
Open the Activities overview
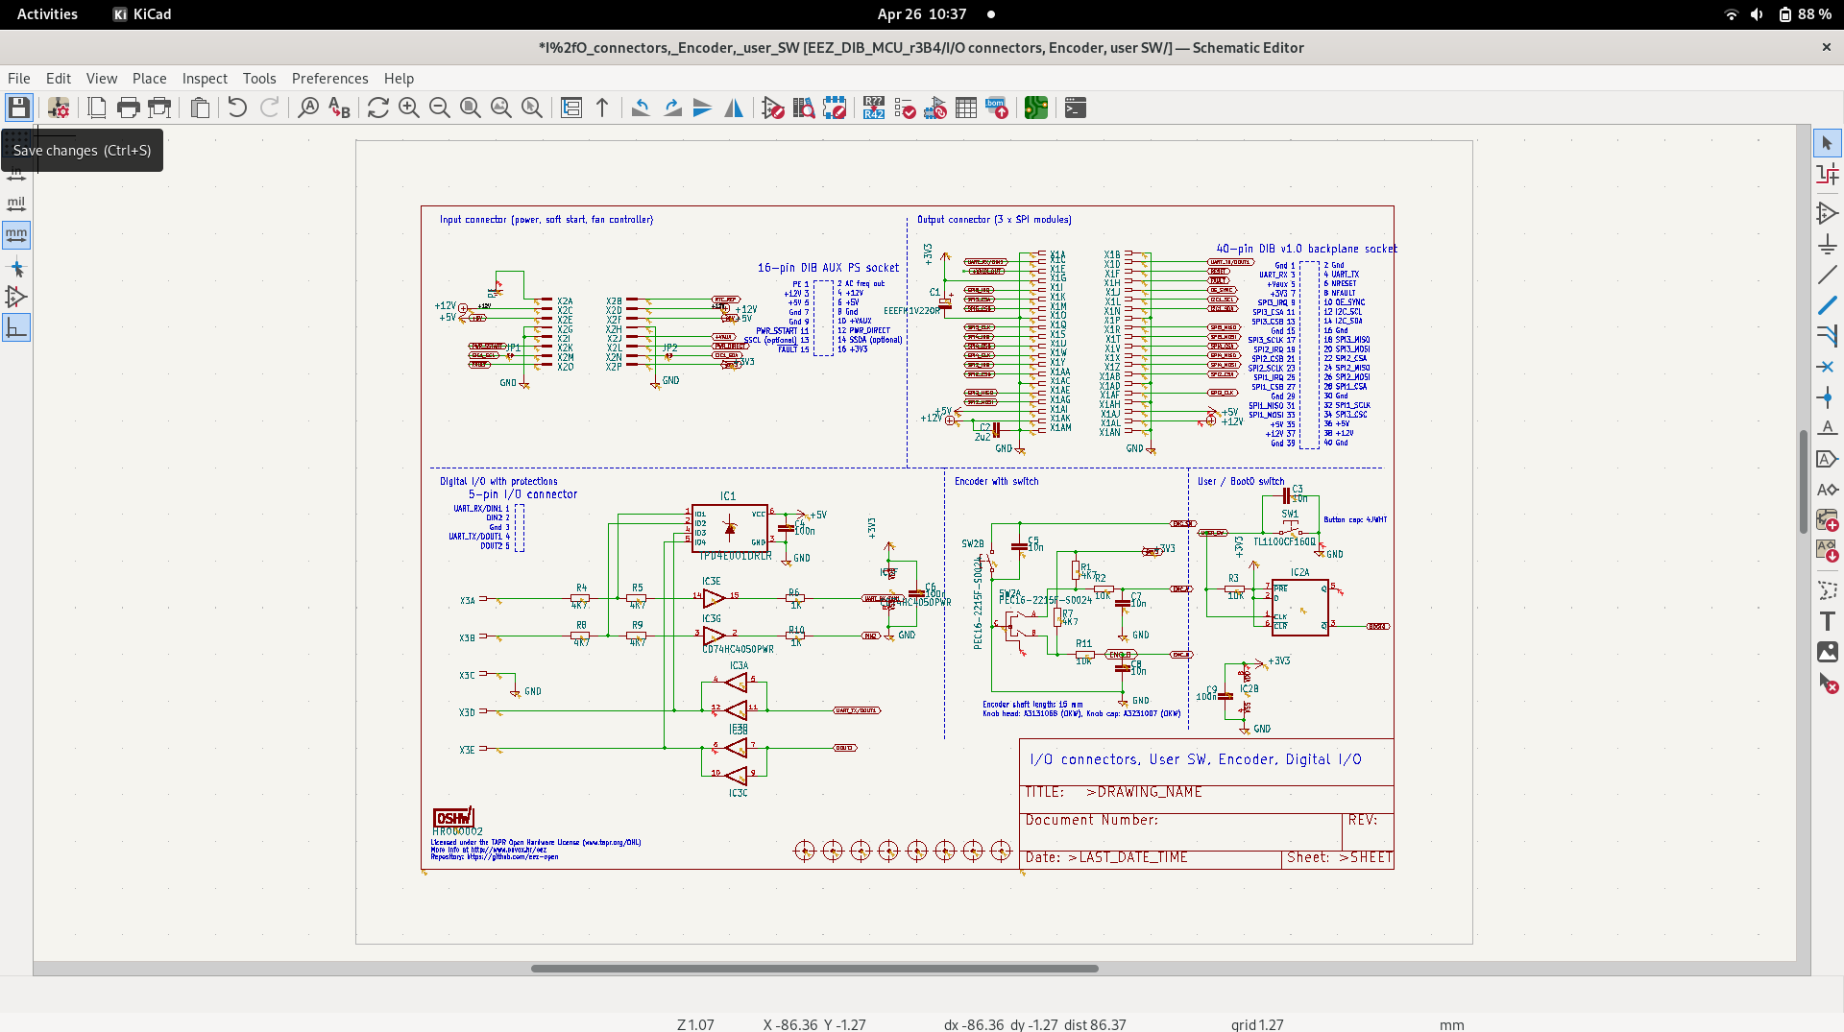point(47,14)
